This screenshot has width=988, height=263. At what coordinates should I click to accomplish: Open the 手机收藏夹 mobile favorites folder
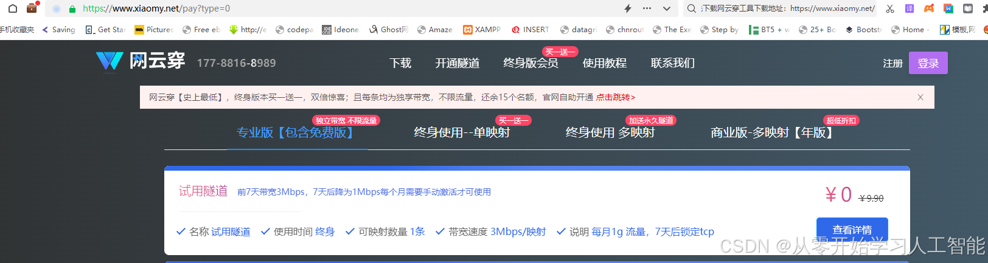tap(16, 29)
